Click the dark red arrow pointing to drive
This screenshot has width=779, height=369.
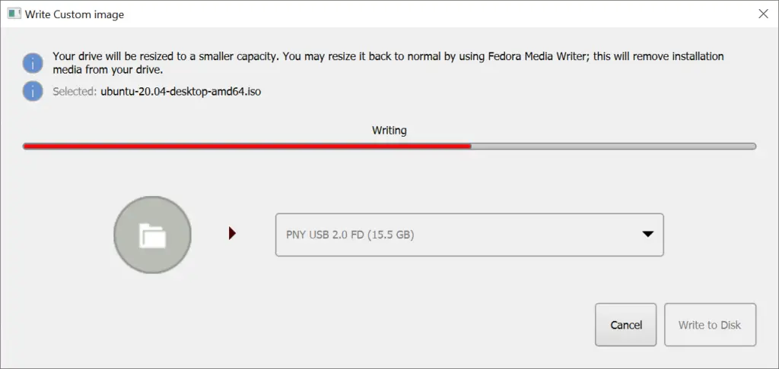232,233
